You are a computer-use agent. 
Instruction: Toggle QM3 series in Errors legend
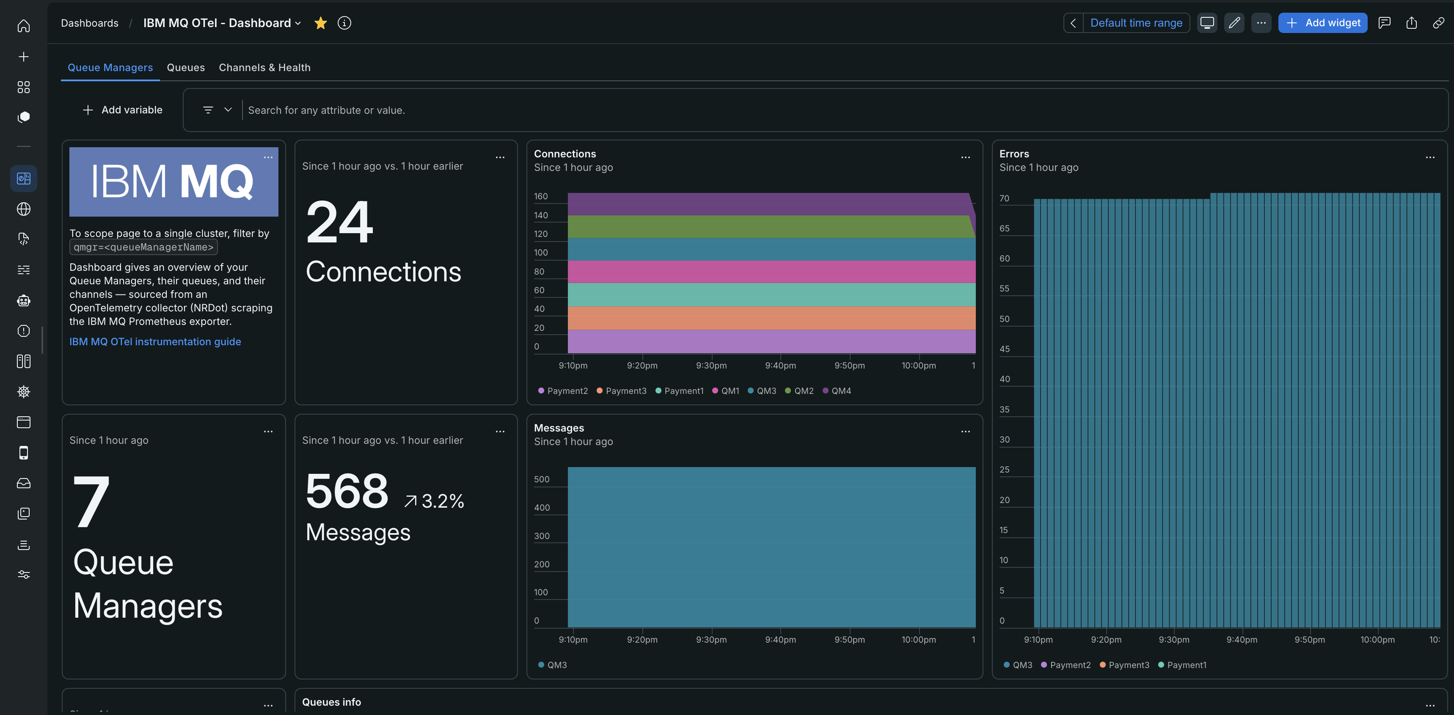[x=1018, y=665]
